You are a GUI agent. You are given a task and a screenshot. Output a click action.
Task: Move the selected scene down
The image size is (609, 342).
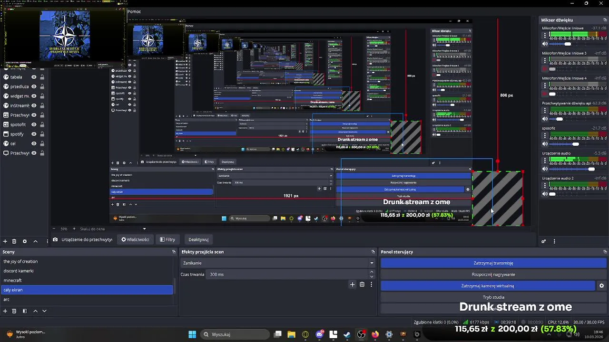[x=44, y=311]
